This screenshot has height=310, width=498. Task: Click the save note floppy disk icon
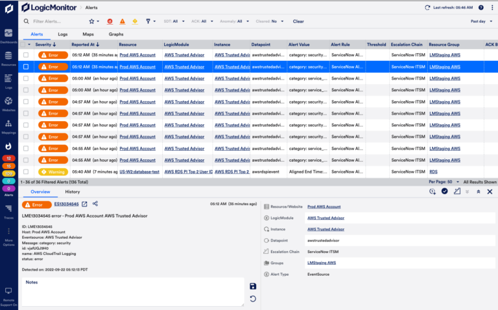pyautogui.click(x=252, y=286)
